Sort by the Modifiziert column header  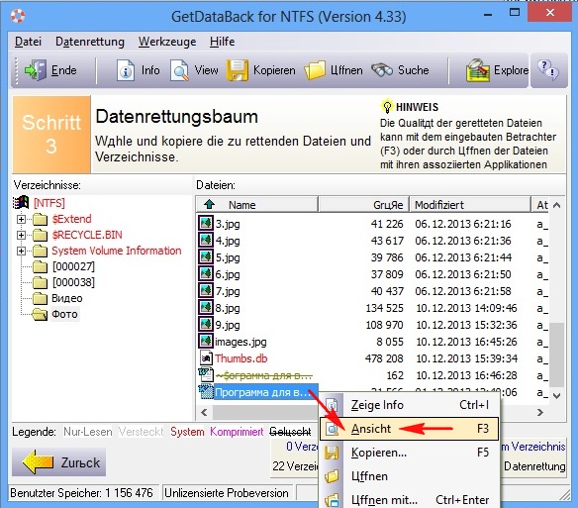click(x=469, y=205)
